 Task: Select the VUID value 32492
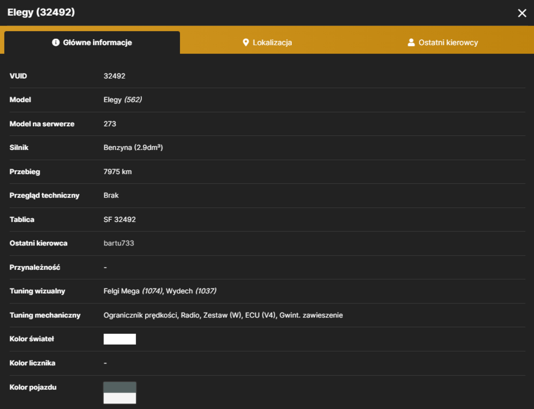coord(115,76)
